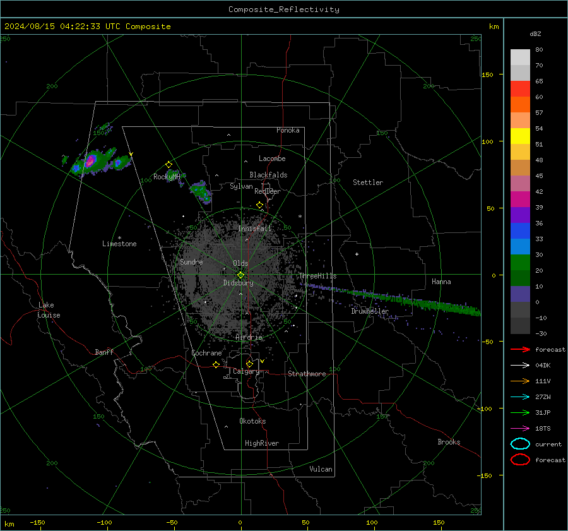
Task: Click the dBZ scale heading
Action: [x=535, y=34]
